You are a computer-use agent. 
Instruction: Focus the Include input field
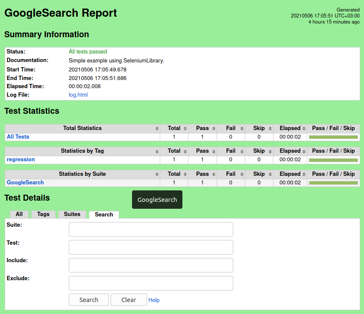pos(151,265)
